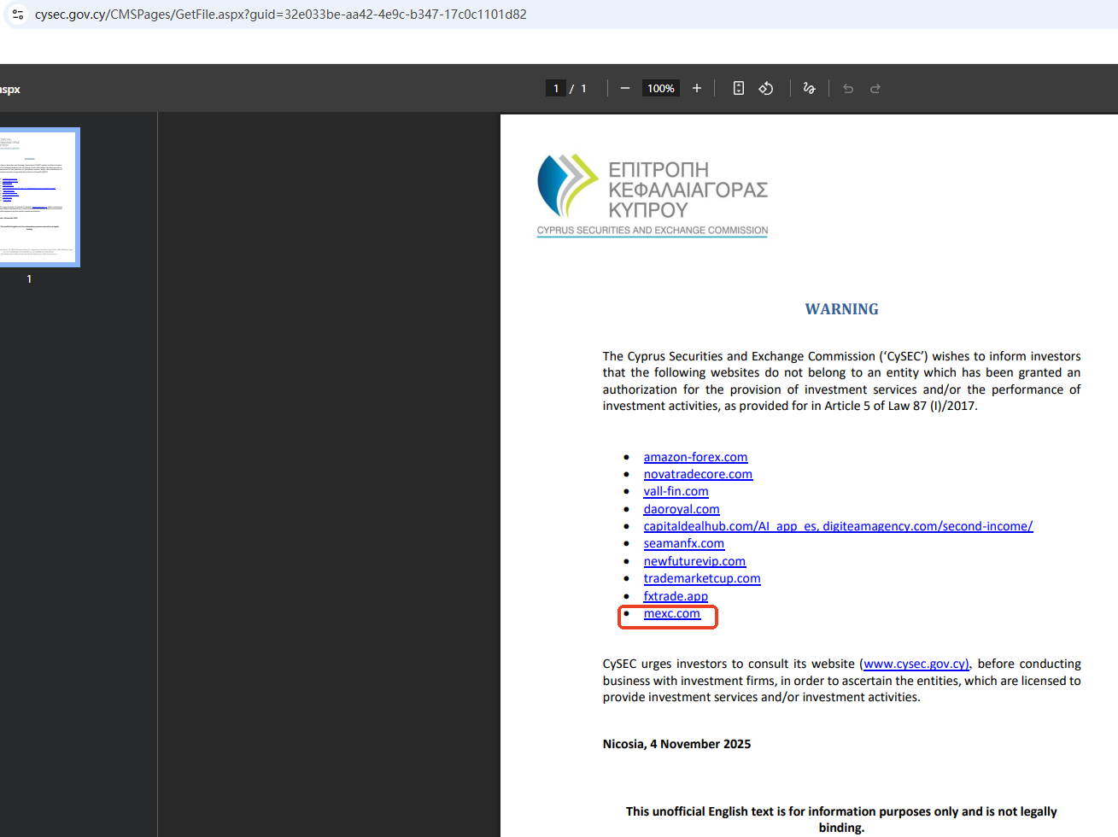Click the sentence starting 'CySEC urges investors'
1118x837 pixels.
pos(841,681)
